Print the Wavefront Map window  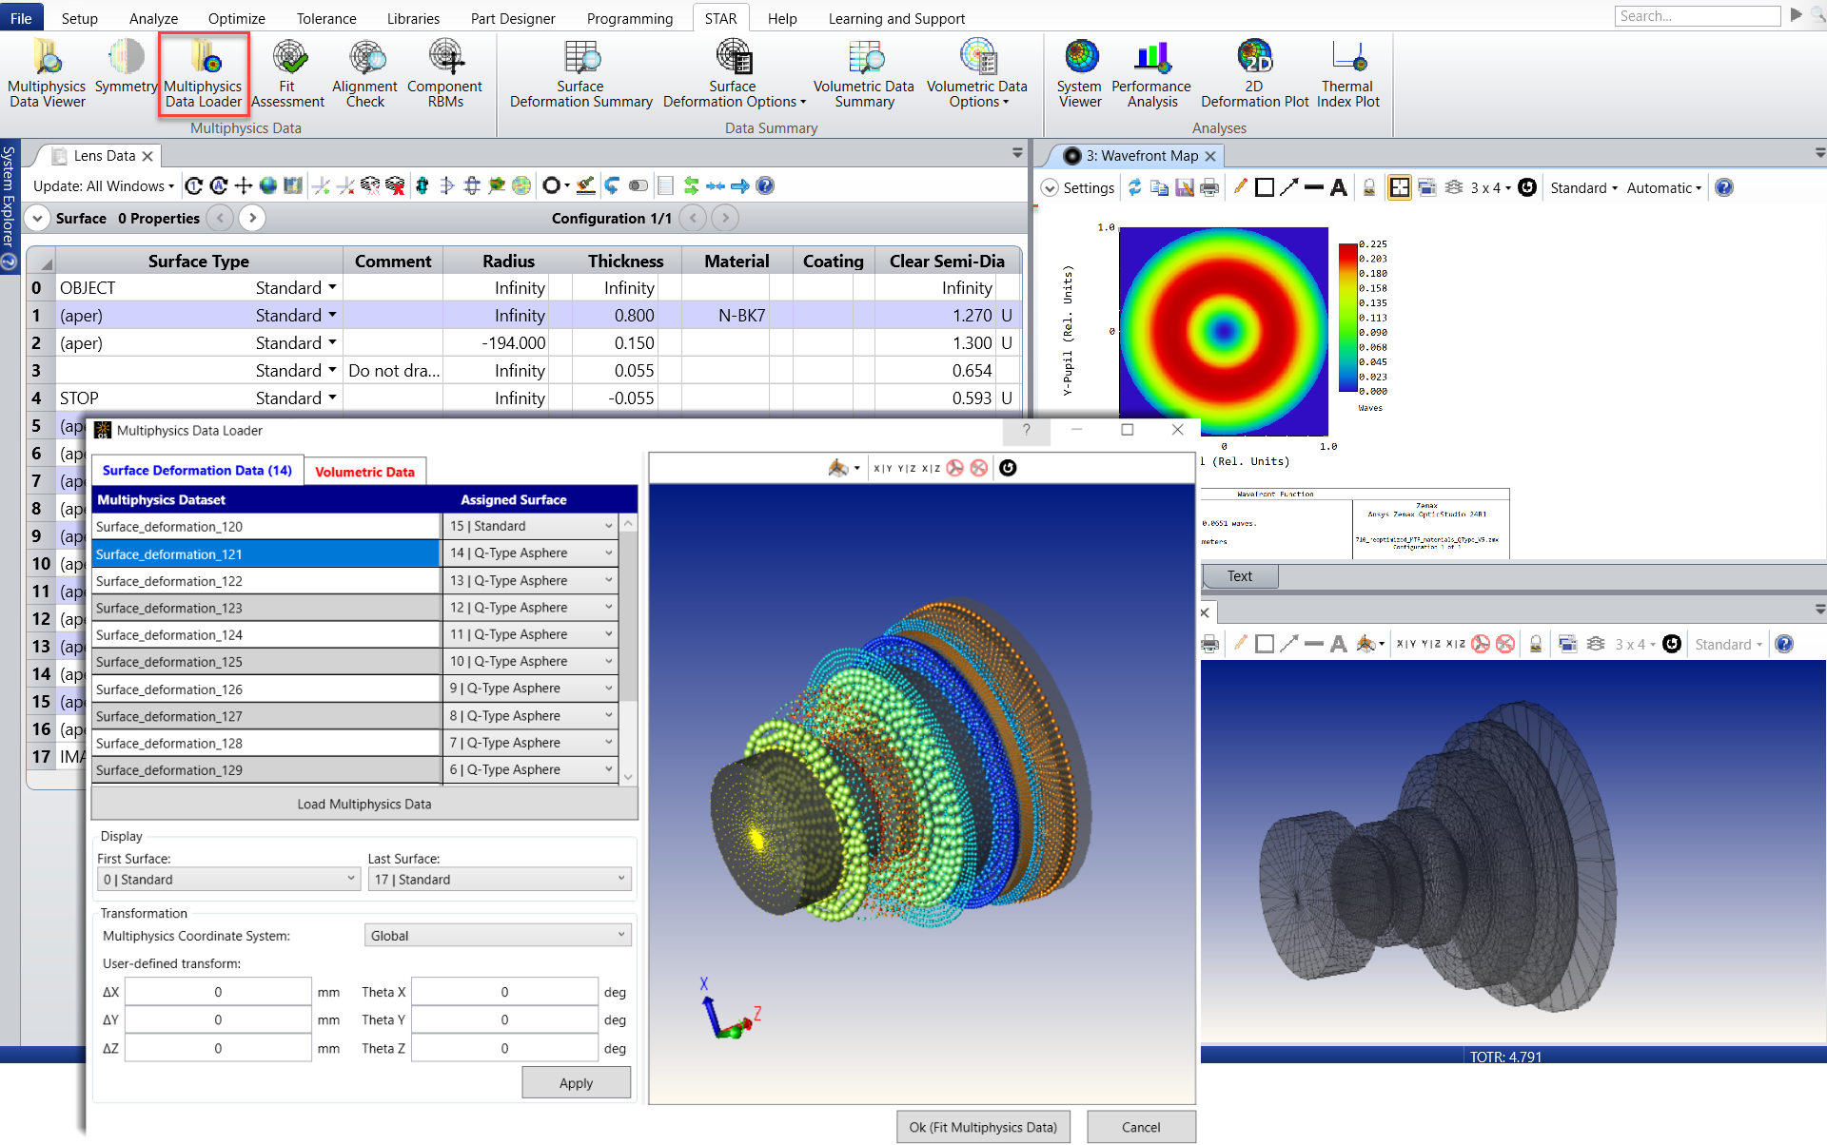coord(1209,187)
